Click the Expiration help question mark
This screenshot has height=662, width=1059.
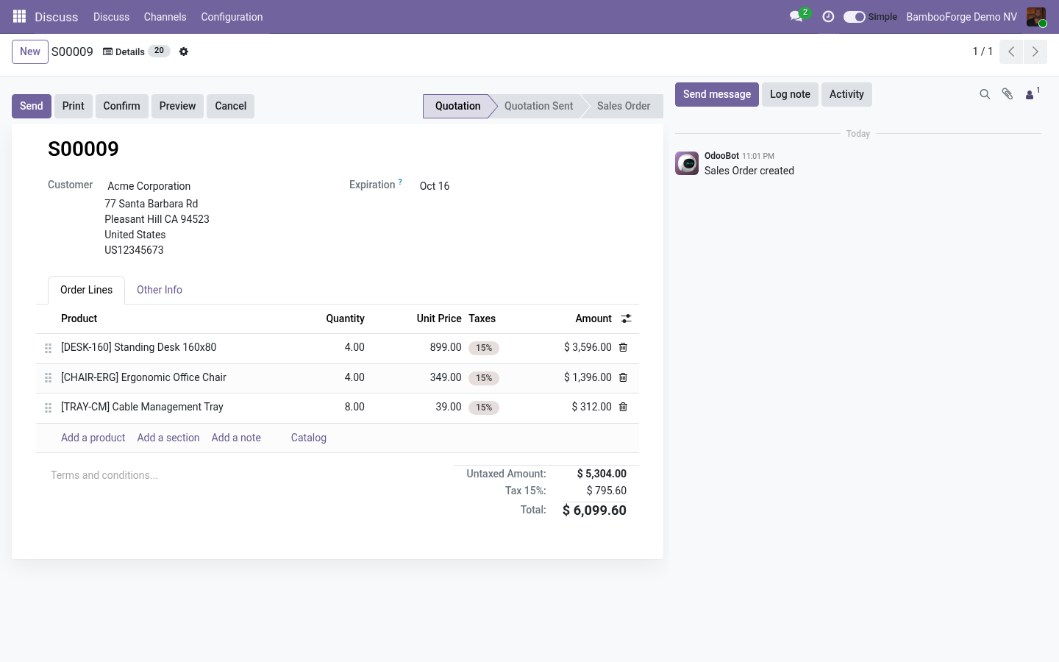[x=400, y=182]
